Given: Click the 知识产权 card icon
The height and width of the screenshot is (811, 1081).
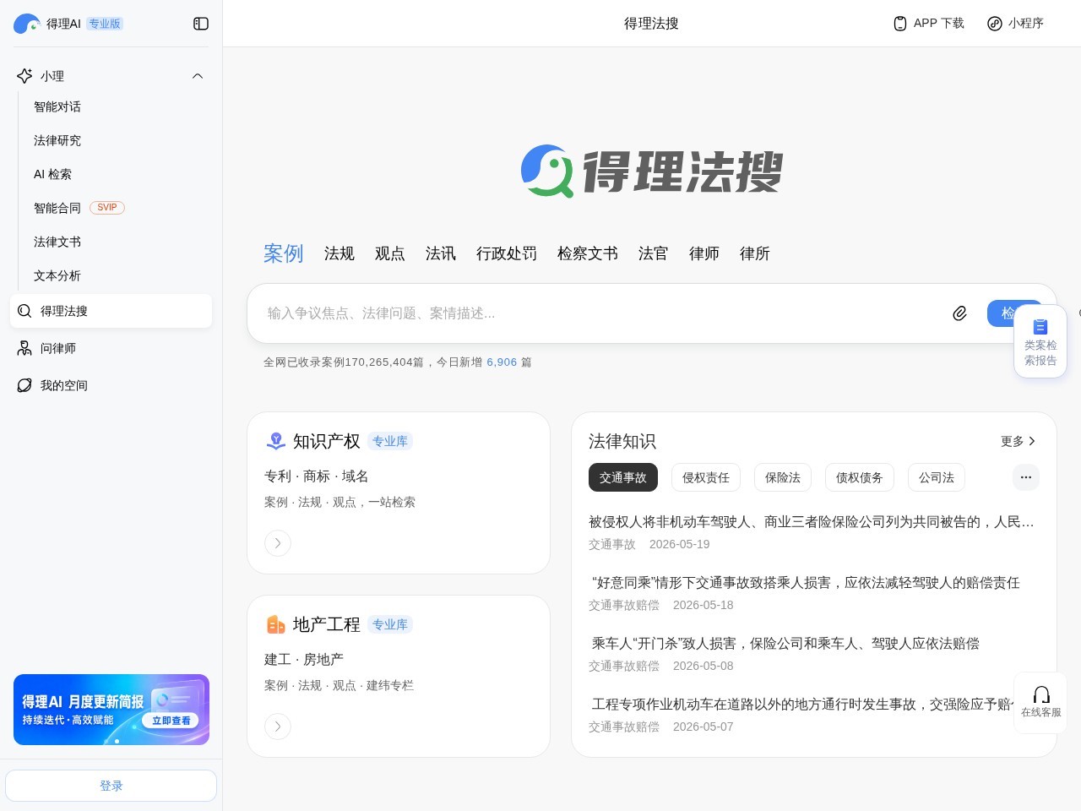Looking at the screenshot, I should (275, 441).
